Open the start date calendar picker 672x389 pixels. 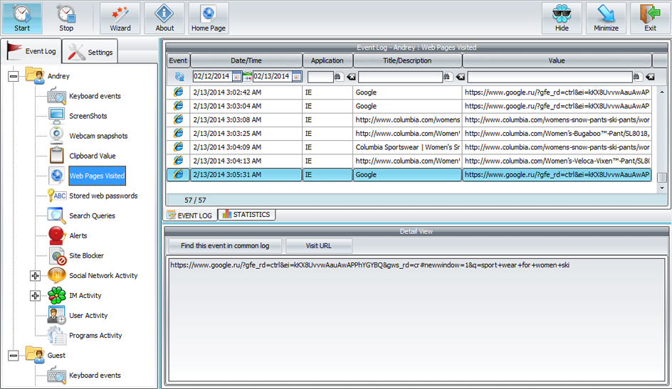236,77
